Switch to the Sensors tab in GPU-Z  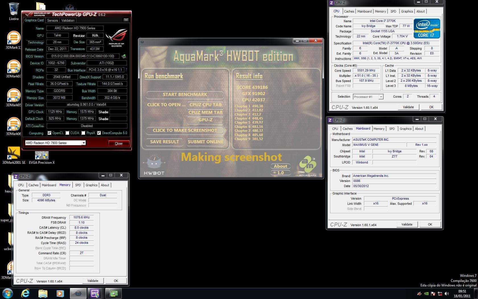(x=52, y=21)
